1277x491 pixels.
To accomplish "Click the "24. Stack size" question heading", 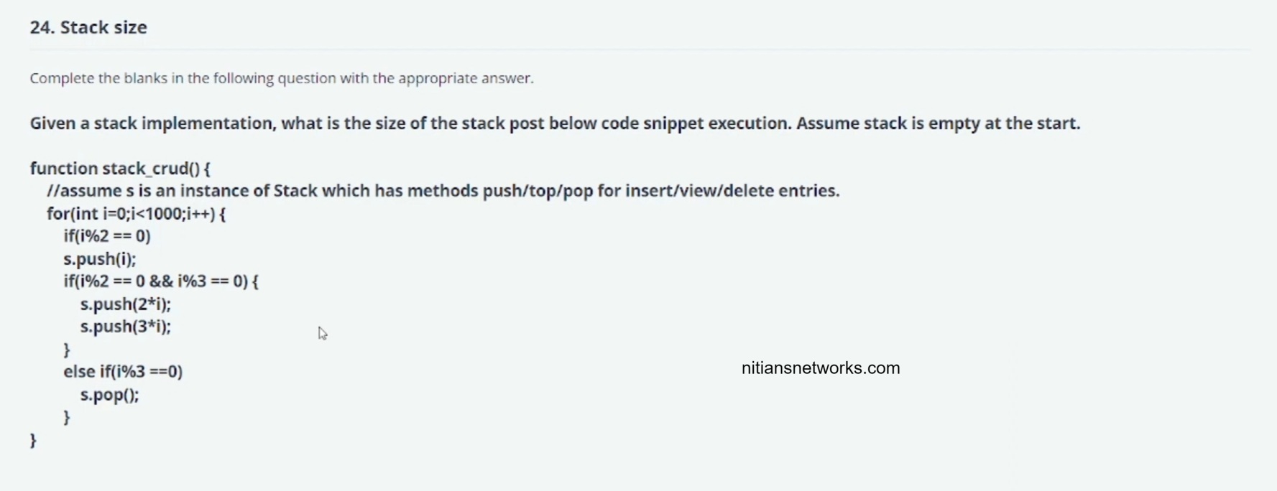I will click(x=88, y=27).
